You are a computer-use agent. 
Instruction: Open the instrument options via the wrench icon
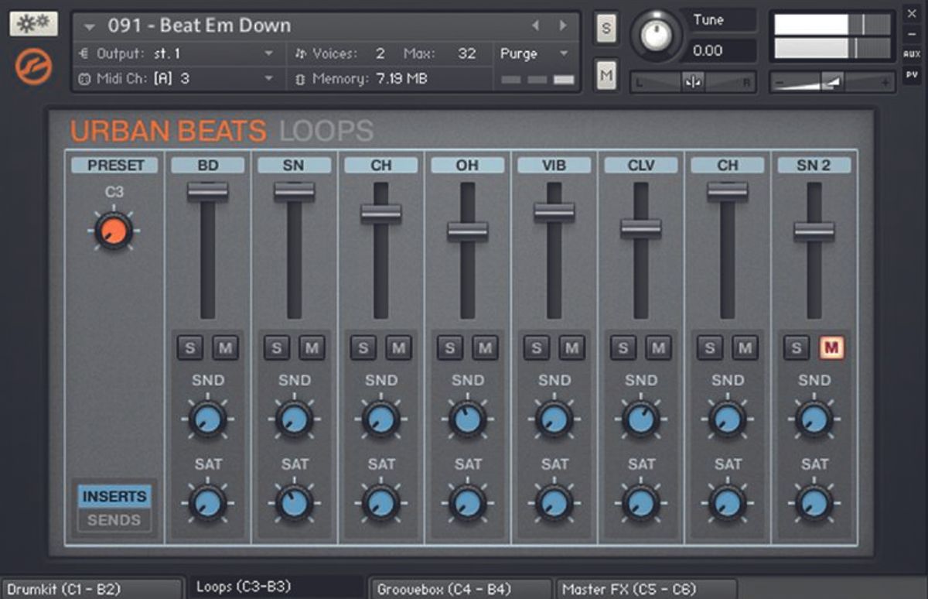[x=32, y=22]
